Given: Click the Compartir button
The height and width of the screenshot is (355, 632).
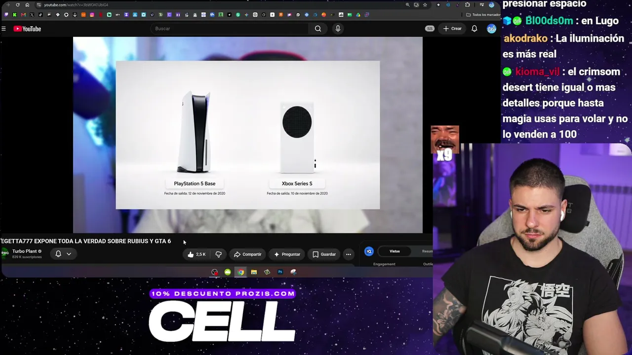Looking at the screenshot, I should [247, 254].
